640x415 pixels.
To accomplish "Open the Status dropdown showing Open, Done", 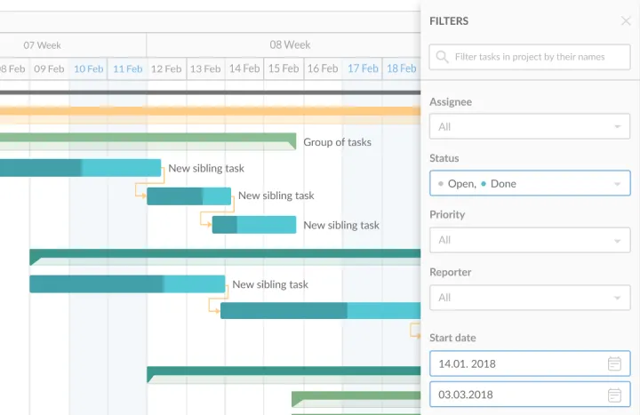I will [x=530, y=184].
